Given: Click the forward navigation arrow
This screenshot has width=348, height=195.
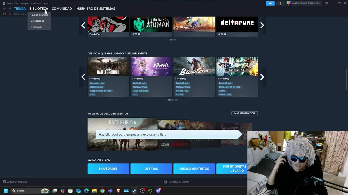Looking at the screenshot, I should click(x=10, y=9).
